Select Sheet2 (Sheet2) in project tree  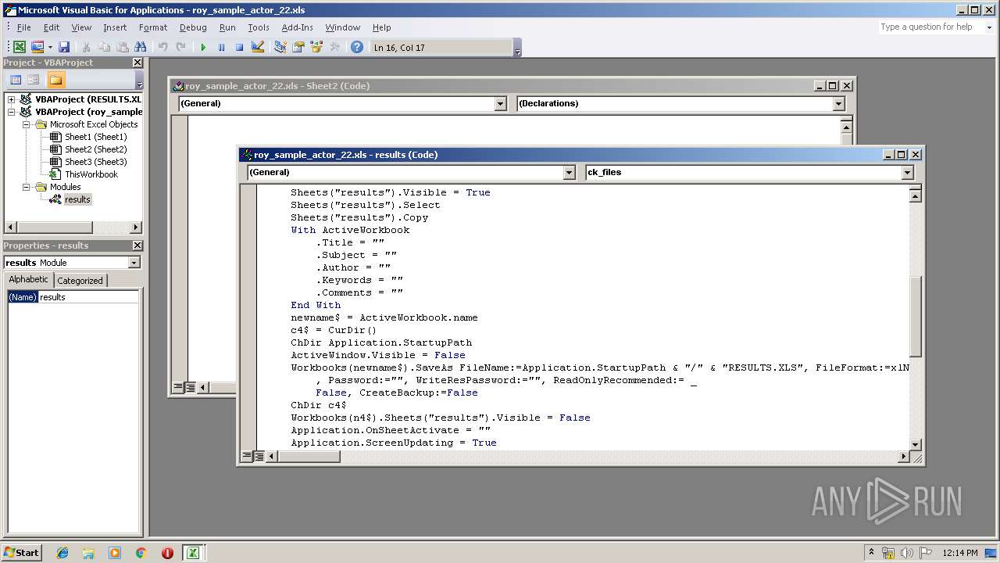point(95,149)
